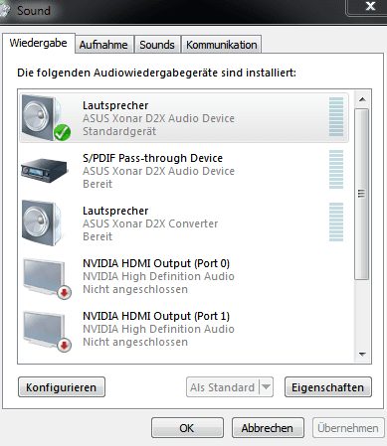Click the Abbrechen button
Screen dimensions: 387x446
[x=268, y=428]
